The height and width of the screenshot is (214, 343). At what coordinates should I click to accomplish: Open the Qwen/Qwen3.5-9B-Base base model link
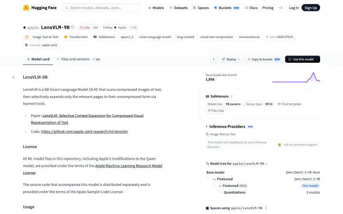point(303,172)
